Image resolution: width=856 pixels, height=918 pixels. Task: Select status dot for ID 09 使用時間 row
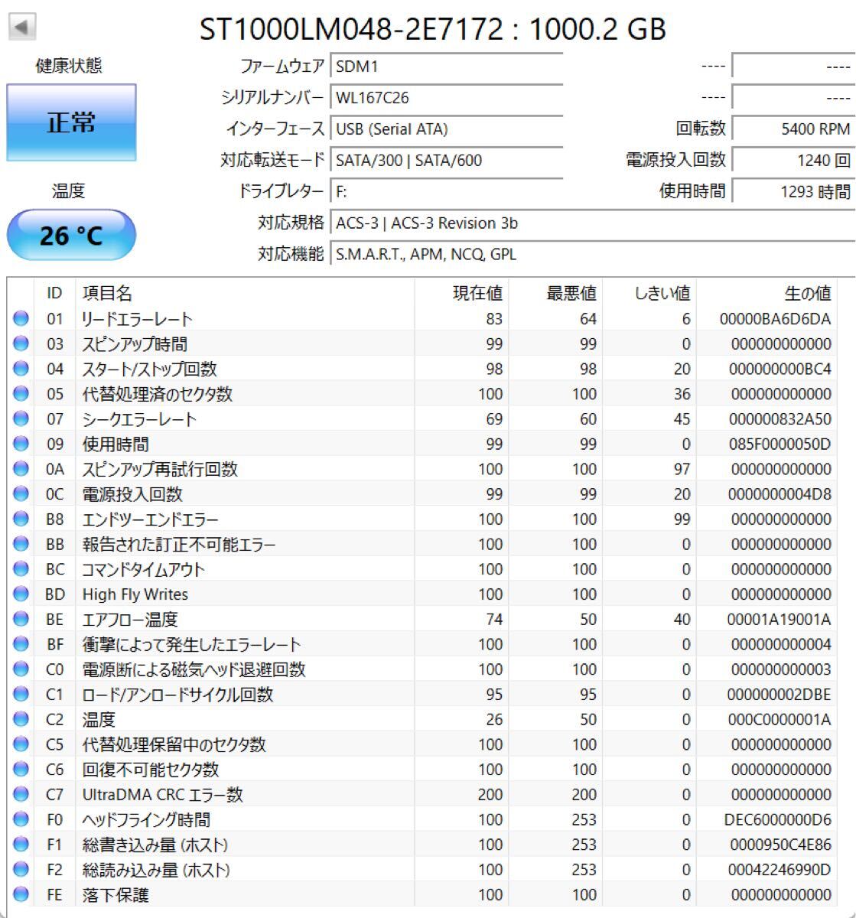click(21, 444)
